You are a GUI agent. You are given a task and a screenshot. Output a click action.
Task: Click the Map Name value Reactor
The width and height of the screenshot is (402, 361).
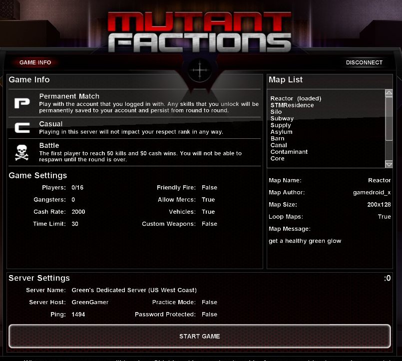379,180
